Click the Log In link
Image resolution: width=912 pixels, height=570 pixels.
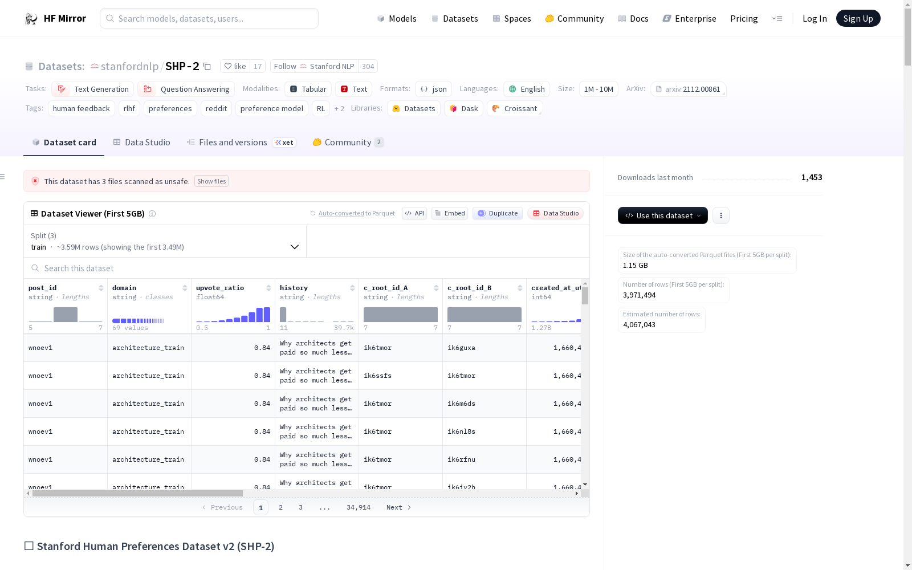815,19
